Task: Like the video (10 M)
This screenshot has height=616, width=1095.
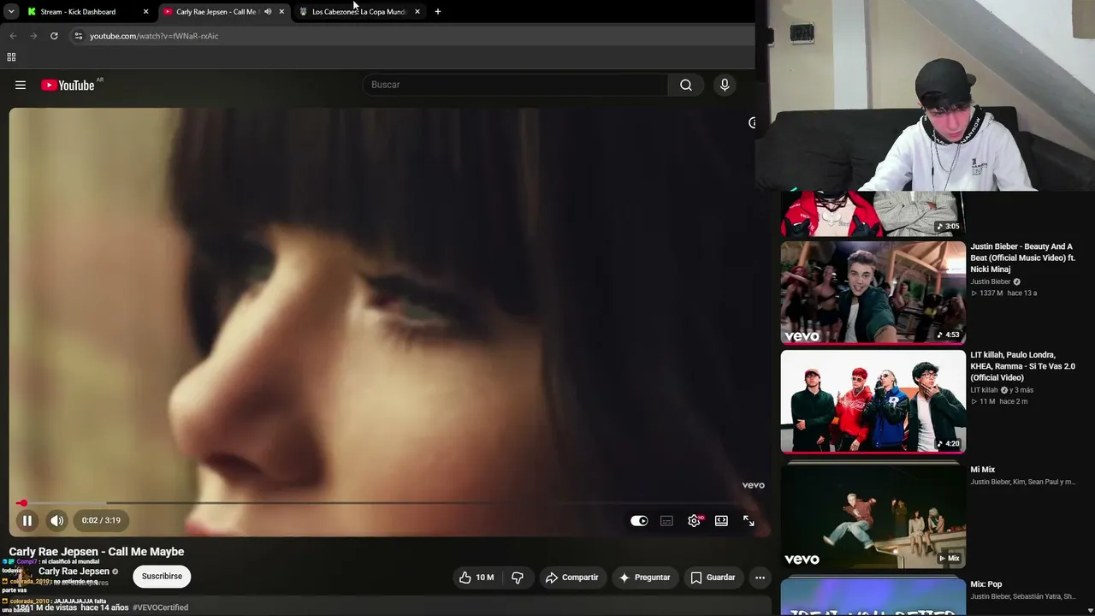Action: point(476,577)
